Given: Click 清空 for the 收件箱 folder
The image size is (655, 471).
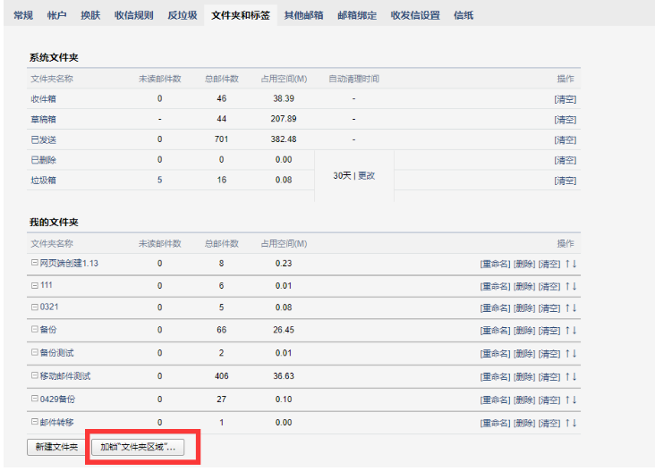Looking at the screenshot, I should coord(565,99).
